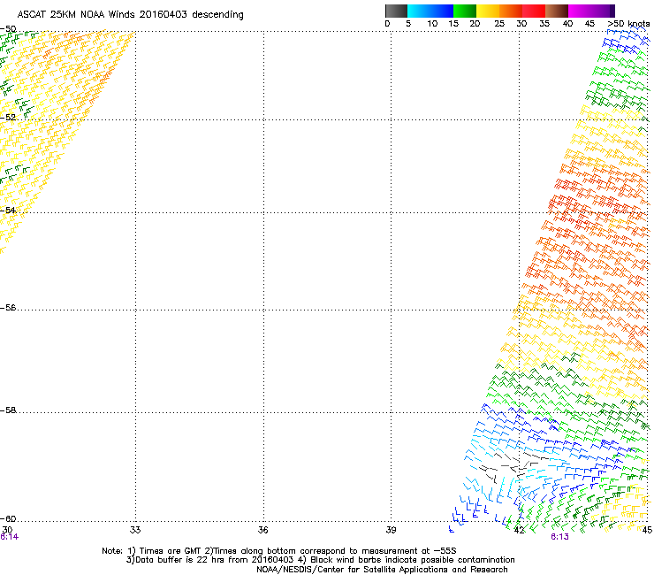Image resolution: width=654 pixels, height=575 pixels.
Task: Pick the orange 25–30 knots legend segment
Action: coord(511,11)
